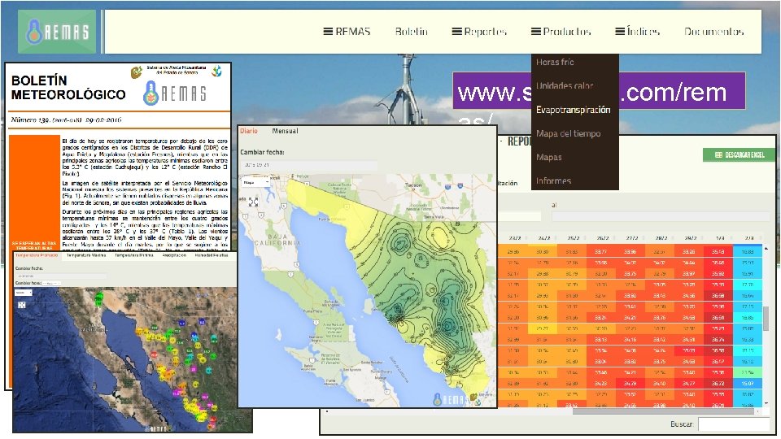
Task: Open the REMAS navigation menu
Action: click(x=347, y=32)
